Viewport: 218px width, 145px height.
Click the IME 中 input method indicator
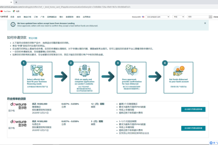pos(214,143)
